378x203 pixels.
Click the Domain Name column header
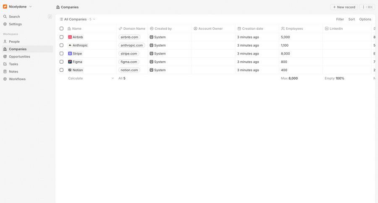coord(132,29)
